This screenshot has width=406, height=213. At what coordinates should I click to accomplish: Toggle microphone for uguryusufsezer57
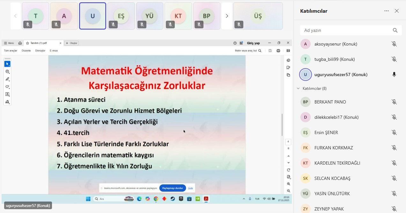pyautogui.click(x=394, y=75)
